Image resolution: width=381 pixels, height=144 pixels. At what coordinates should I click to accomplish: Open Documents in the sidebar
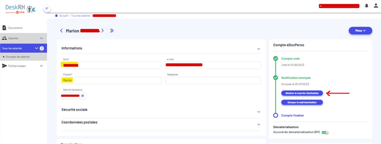(15, 28)
